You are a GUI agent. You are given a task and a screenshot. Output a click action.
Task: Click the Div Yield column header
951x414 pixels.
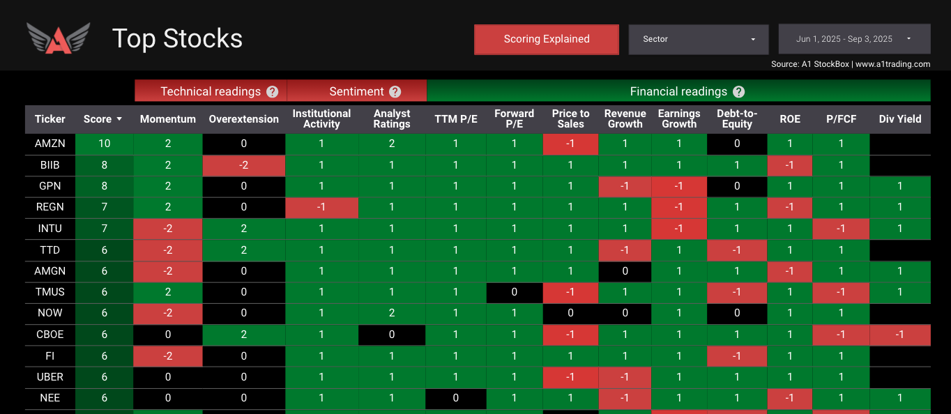(899, 119)
